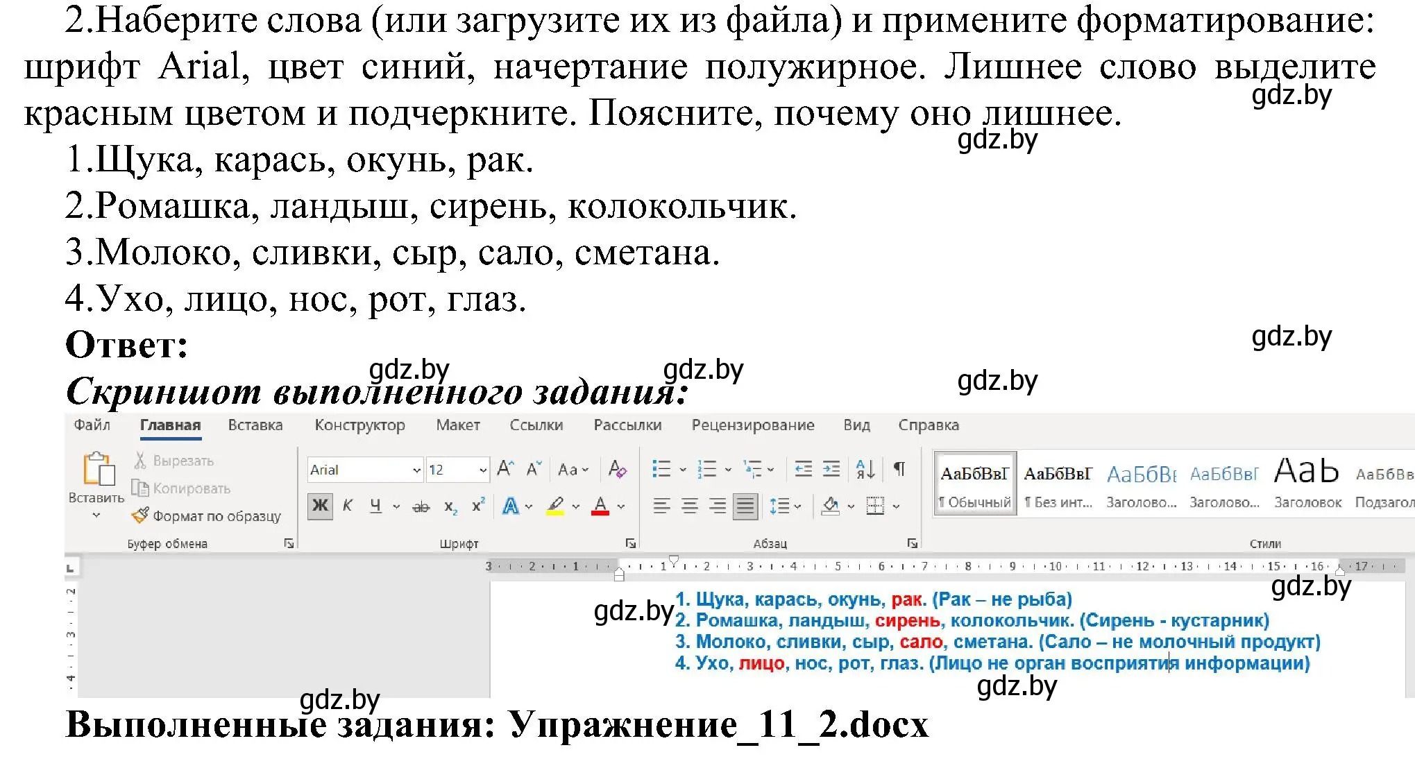Center the paragraph text

[689, 506]
